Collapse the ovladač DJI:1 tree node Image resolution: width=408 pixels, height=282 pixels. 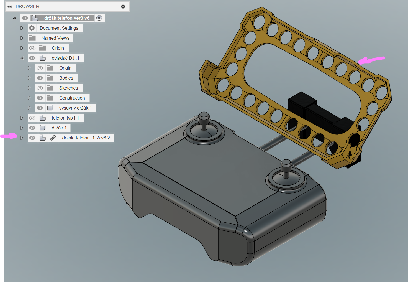22,58
